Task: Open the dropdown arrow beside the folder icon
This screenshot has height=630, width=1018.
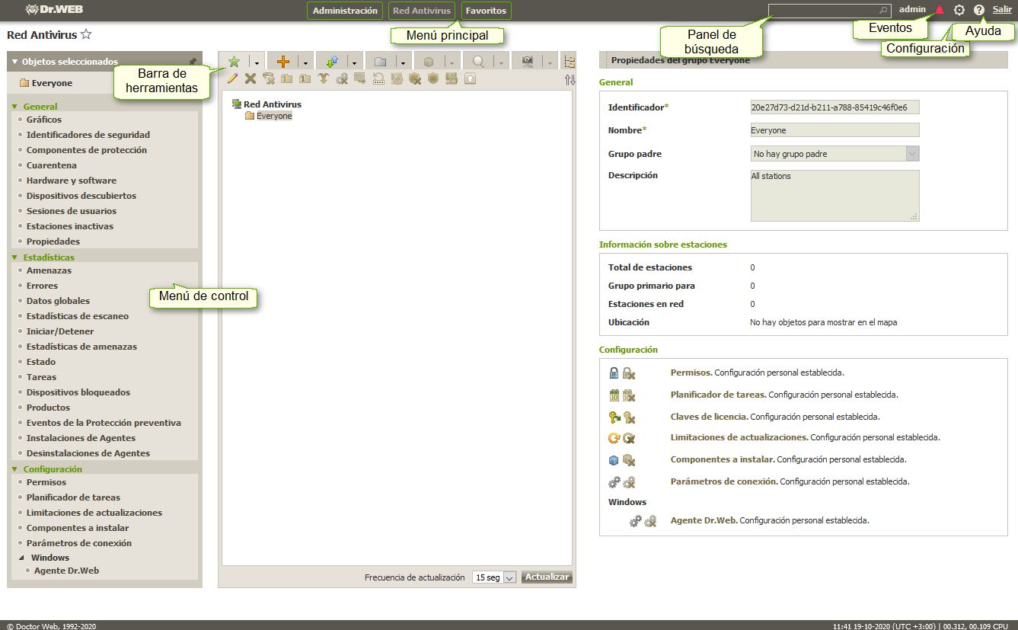Action: coord(403,62)
